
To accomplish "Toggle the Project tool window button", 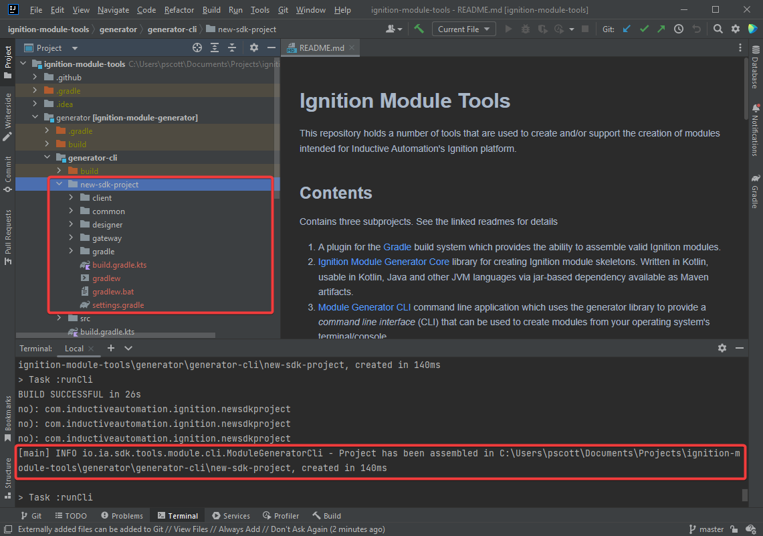I will coord(8,62).
